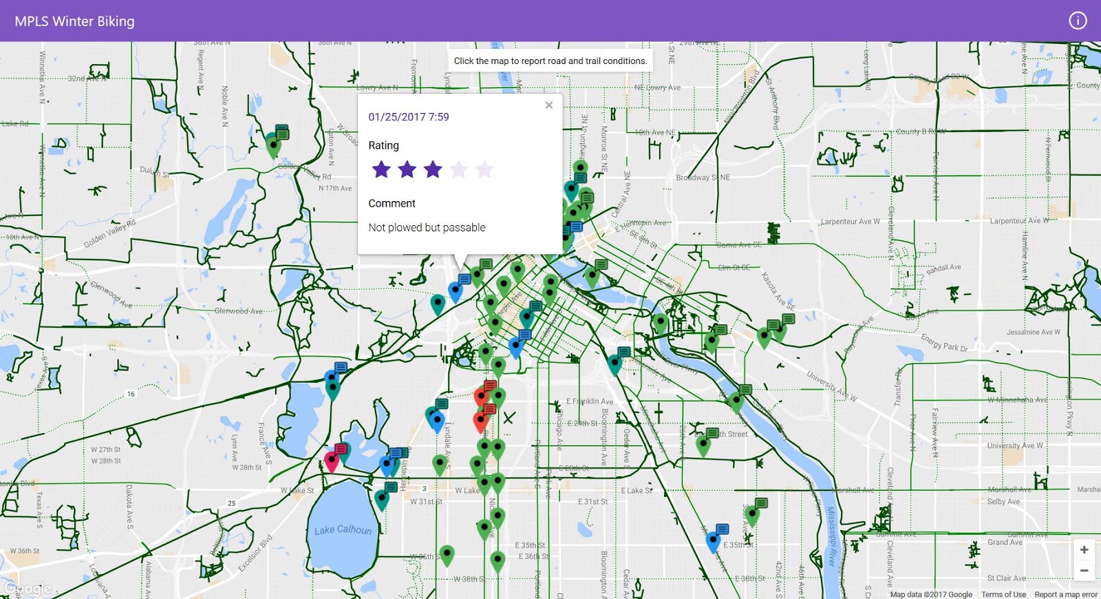The height and width of the screenshot is (599, 1101).
Task: Open green marker near Golden Valley Rd
Action: 274,146
